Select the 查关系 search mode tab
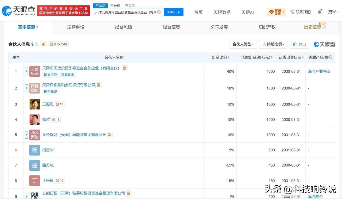 [130, 6]
